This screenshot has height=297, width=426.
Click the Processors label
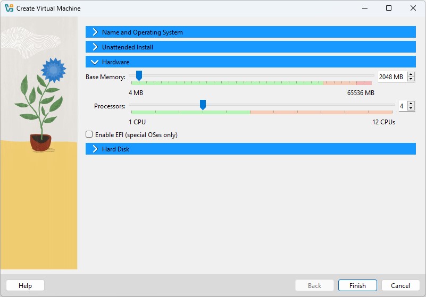pyautogui.click(x=110, y=106)
